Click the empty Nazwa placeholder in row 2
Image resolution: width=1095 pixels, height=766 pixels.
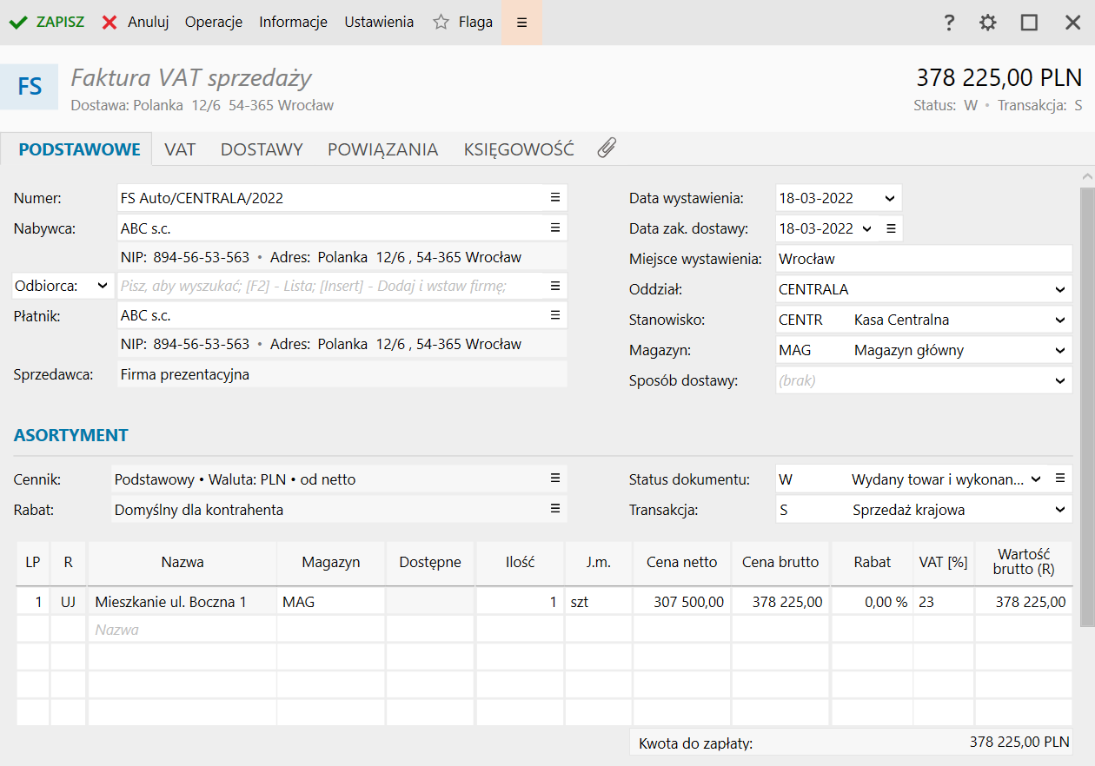(182, 630)
